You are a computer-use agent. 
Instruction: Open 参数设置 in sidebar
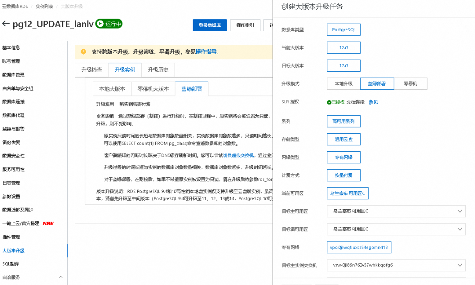coord(11,197)
